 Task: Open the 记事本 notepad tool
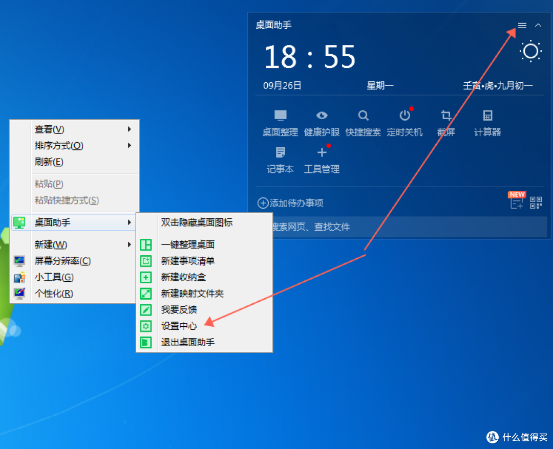coord(281,160)
